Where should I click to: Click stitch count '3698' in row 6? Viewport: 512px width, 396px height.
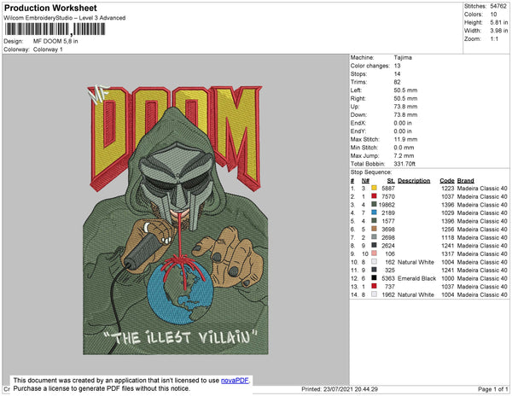point(388,230)
